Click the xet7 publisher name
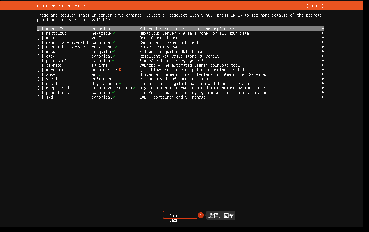The image size is (369, 232). [x=96, y=38]
